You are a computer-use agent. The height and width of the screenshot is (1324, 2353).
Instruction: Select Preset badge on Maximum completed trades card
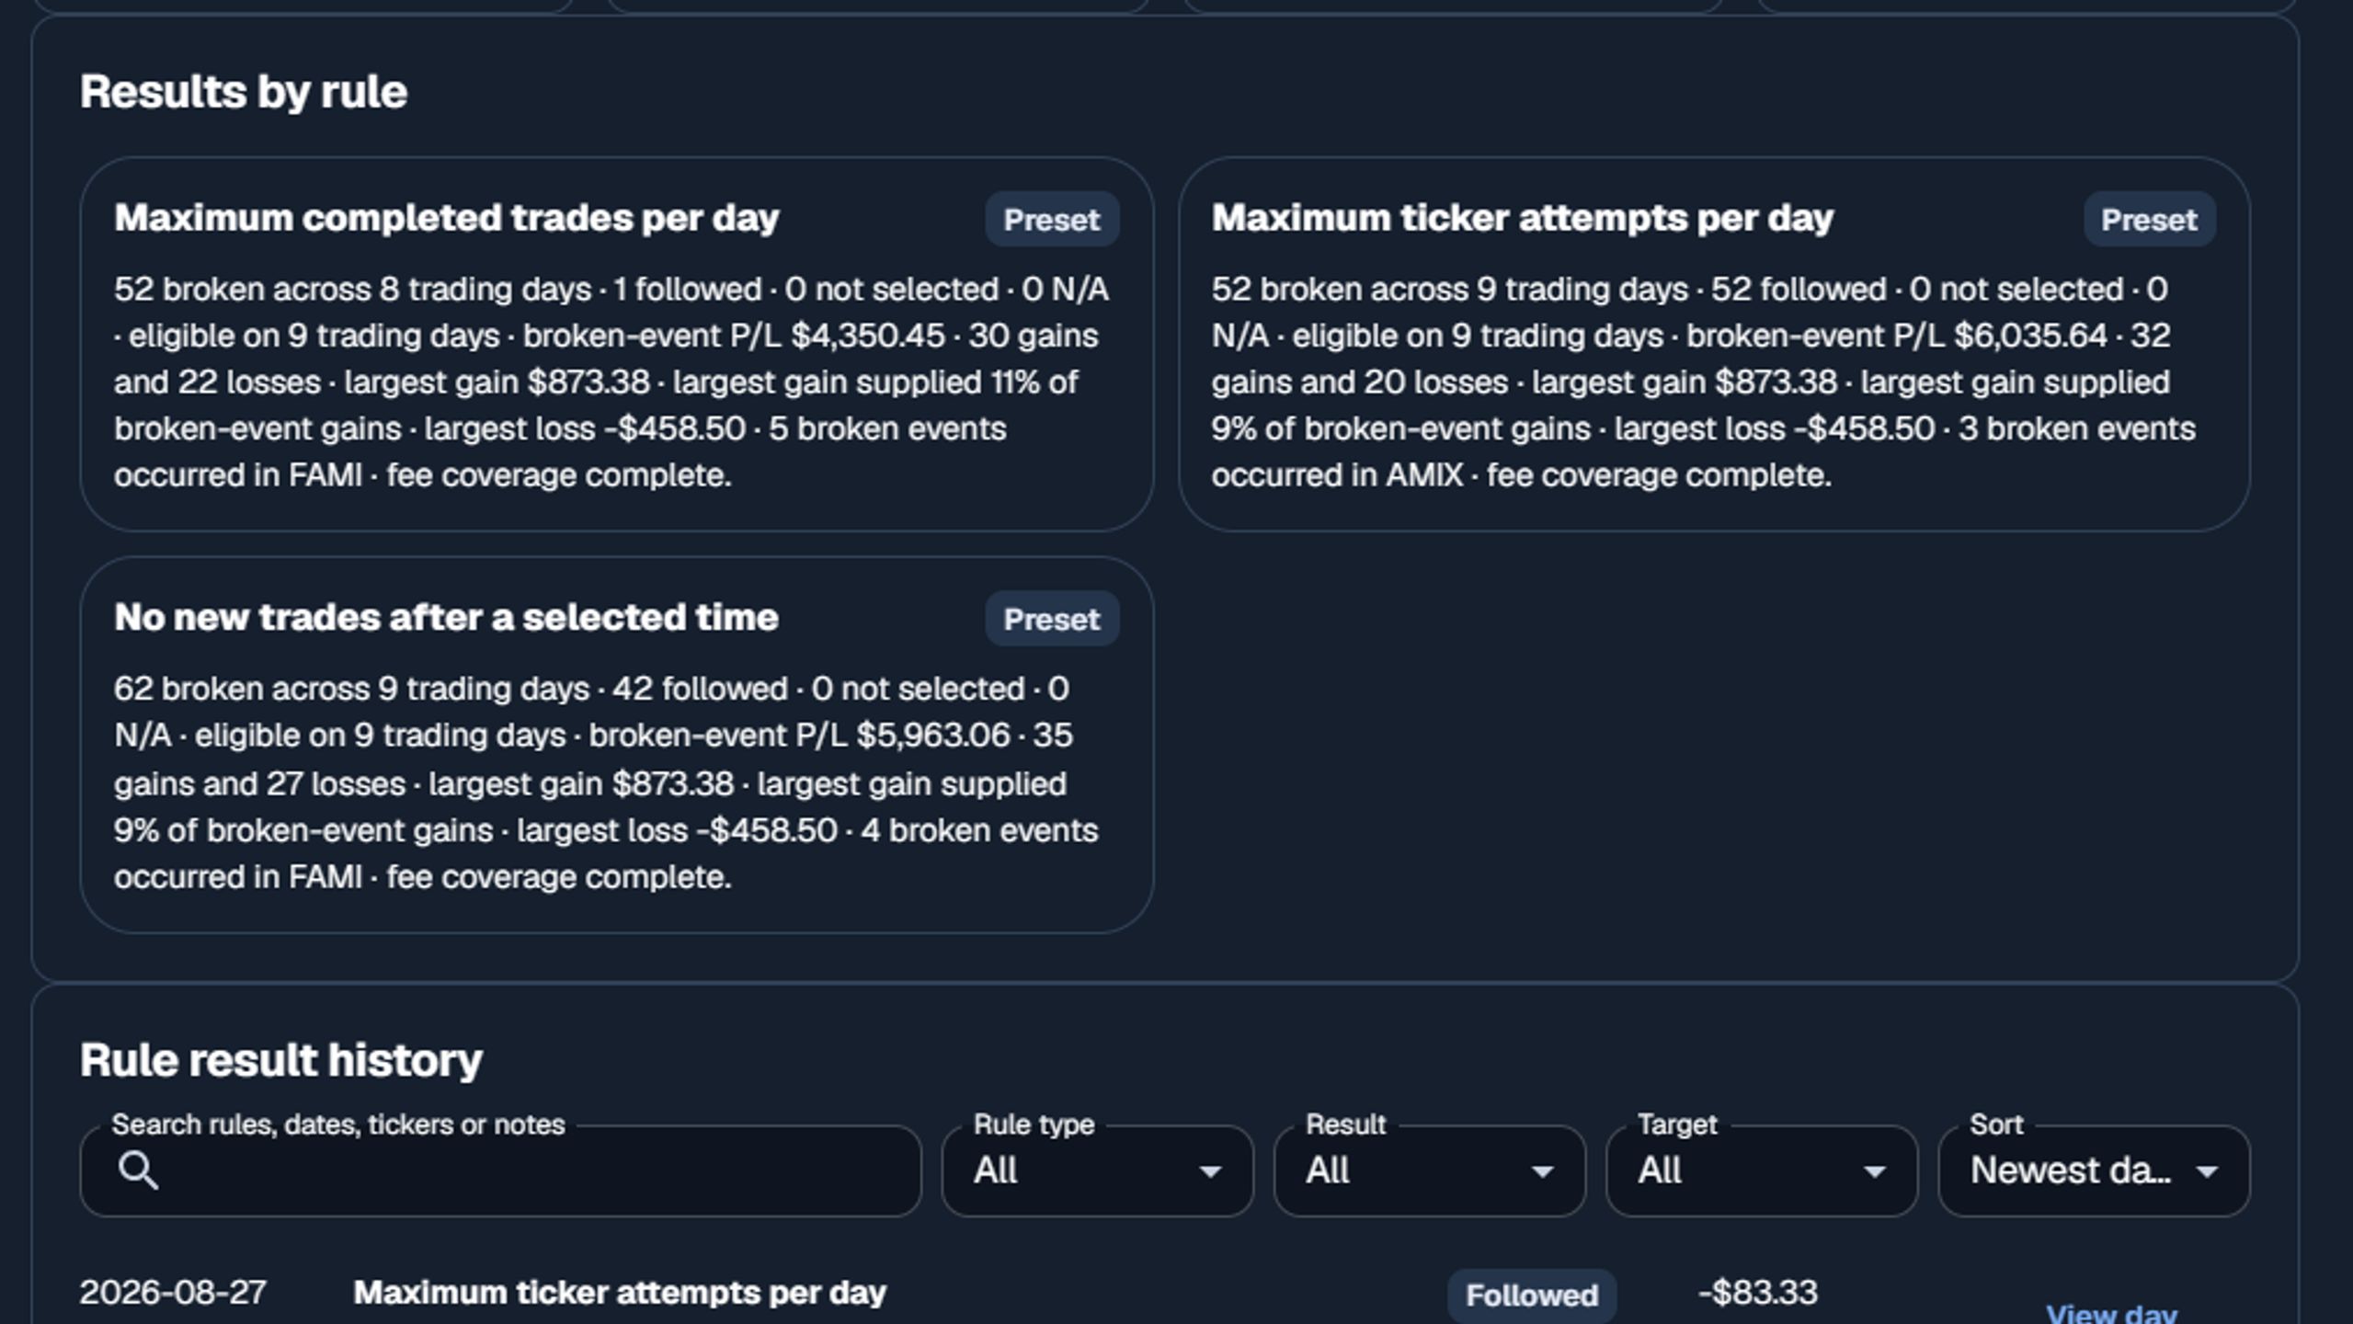coord(1051,220)
